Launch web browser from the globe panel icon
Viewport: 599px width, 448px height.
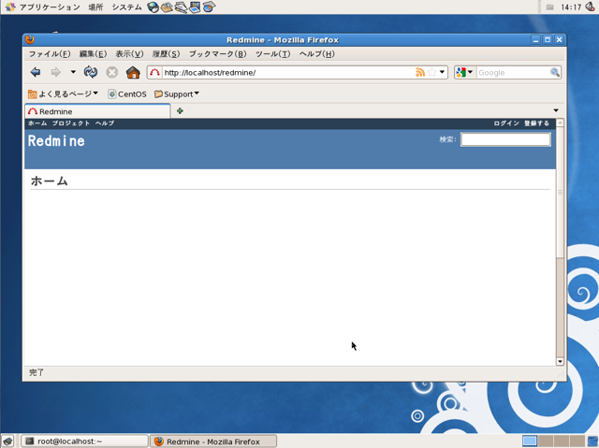click(x=153, y=7)
